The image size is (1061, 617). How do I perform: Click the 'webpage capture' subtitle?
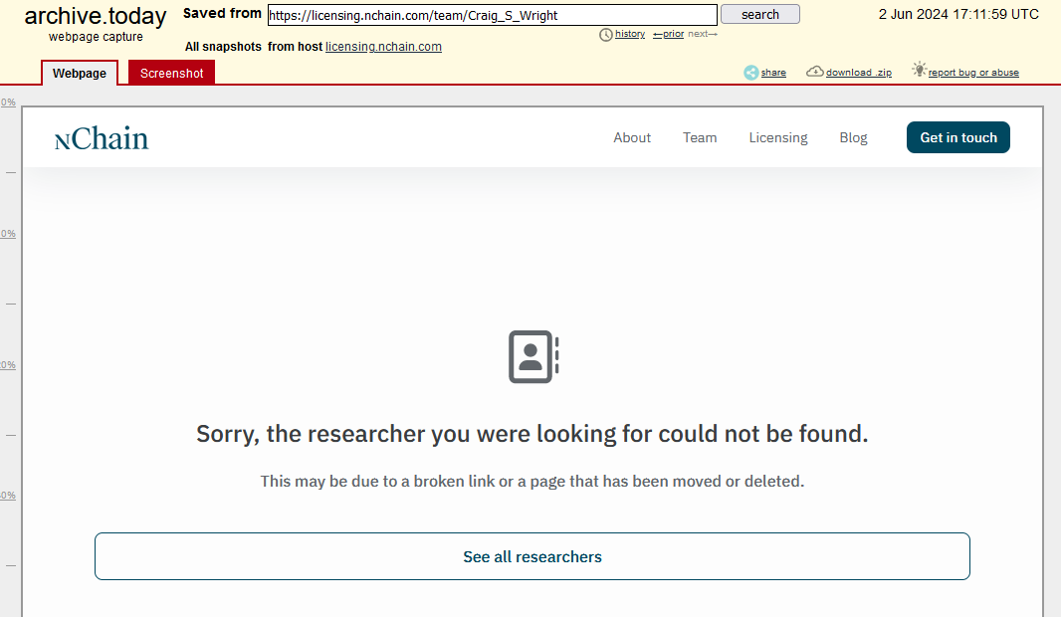pos(96,37)
